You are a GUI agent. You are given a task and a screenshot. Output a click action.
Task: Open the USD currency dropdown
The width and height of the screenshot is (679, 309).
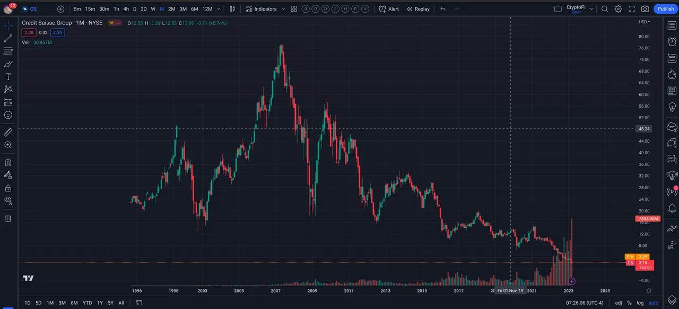pos(644,22)
